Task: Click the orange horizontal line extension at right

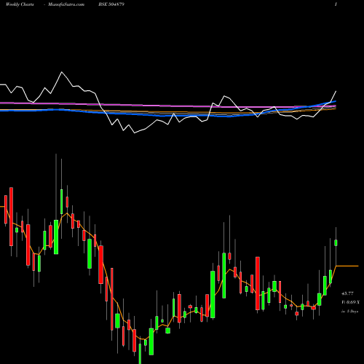Action: tap(347, 266)
